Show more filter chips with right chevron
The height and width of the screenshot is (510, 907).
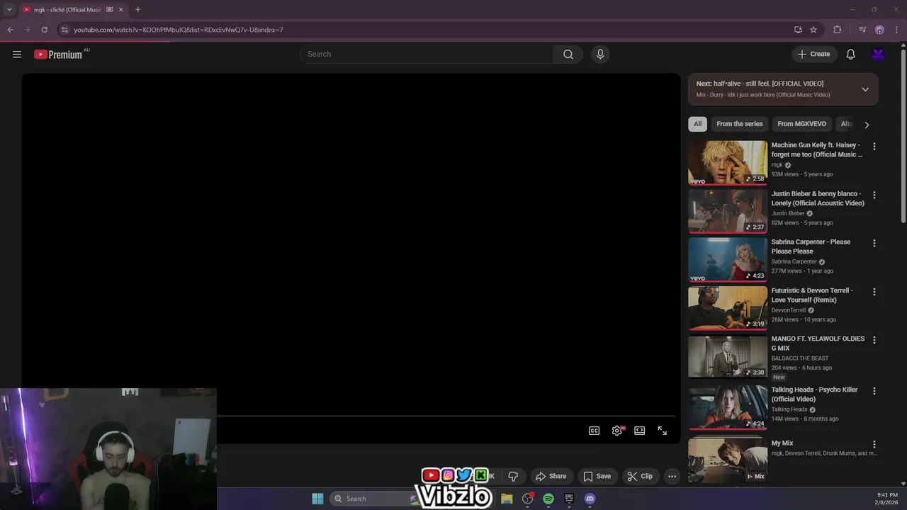867,125
